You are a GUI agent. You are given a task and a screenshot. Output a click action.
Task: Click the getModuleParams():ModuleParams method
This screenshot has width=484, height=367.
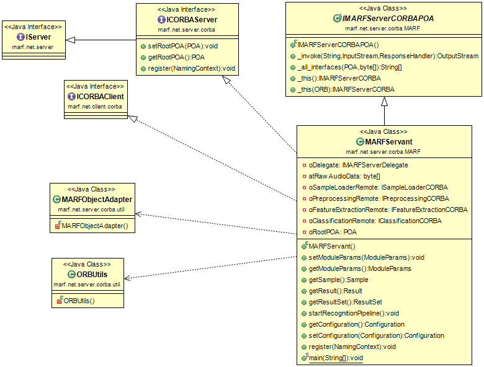click(x=360, y=268)
